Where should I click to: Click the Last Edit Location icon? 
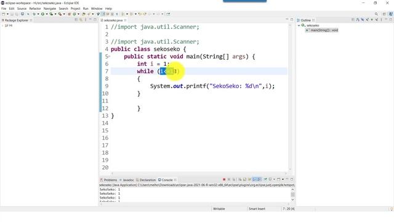pos(140,14)
